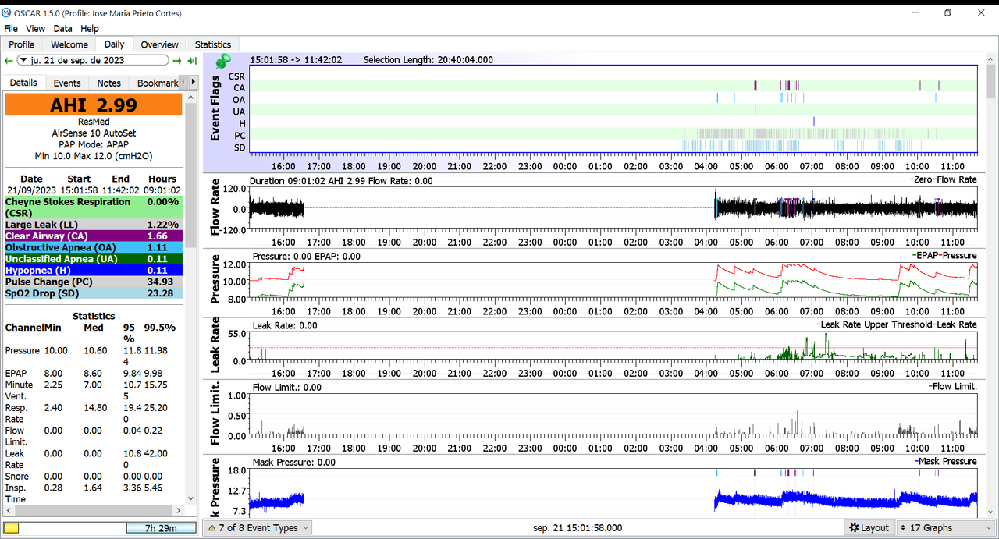
Task: Click the Cheyne Stokes Respiration (CSR) row
Action: (x=94, y=207)
